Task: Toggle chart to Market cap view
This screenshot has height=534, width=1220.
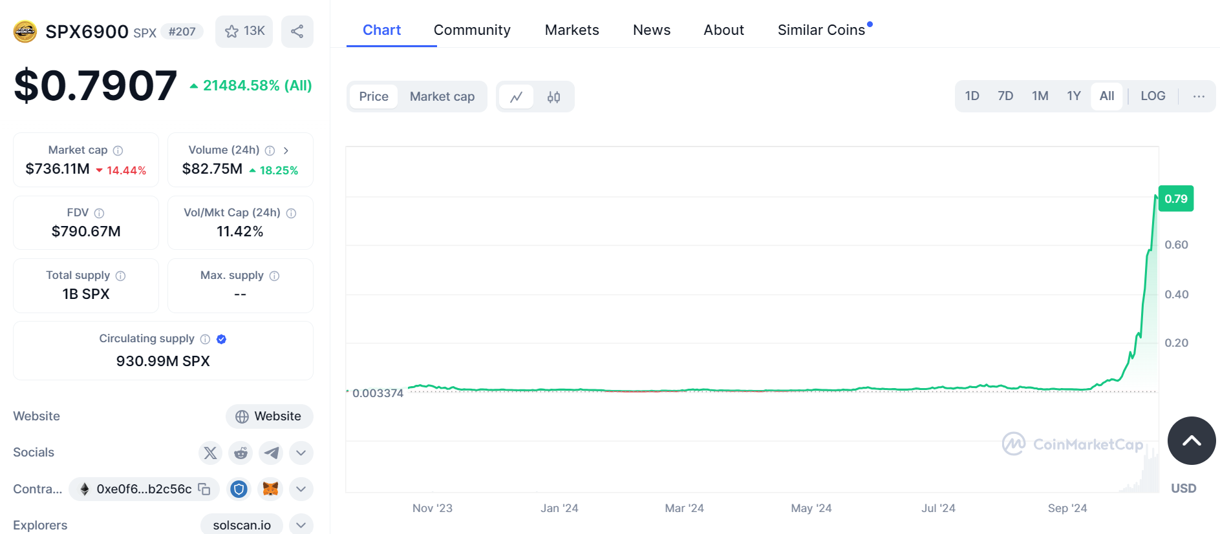Action: [442, 97]
